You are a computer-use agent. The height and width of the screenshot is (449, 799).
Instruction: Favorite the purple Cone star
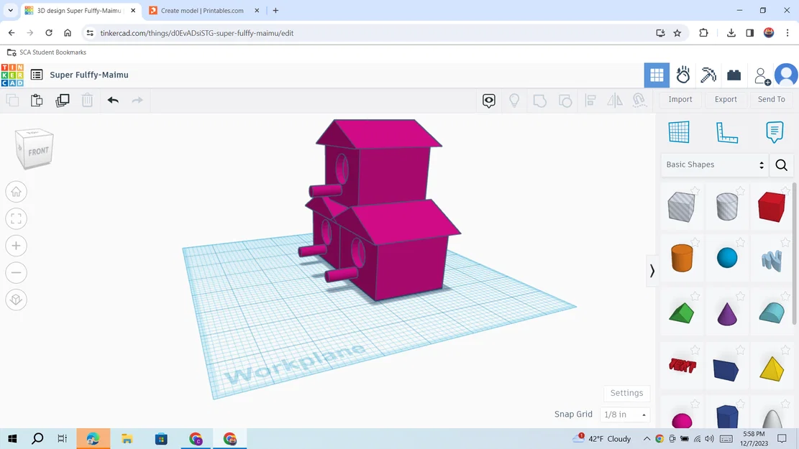pos(741,296)
